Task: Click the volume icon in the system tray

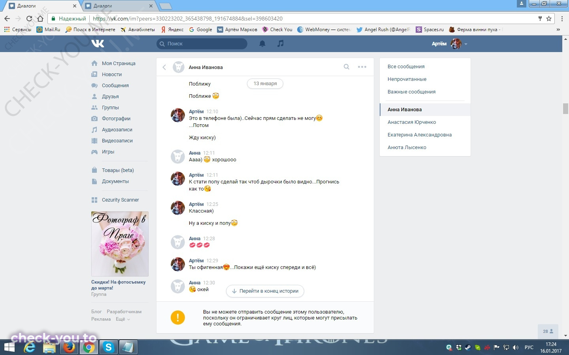Action: [x=515, y=348]
